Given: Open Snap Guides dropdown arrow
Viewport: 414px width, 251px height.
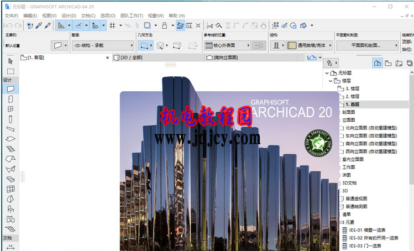Looking at the screenshot, I should (86, 25).
